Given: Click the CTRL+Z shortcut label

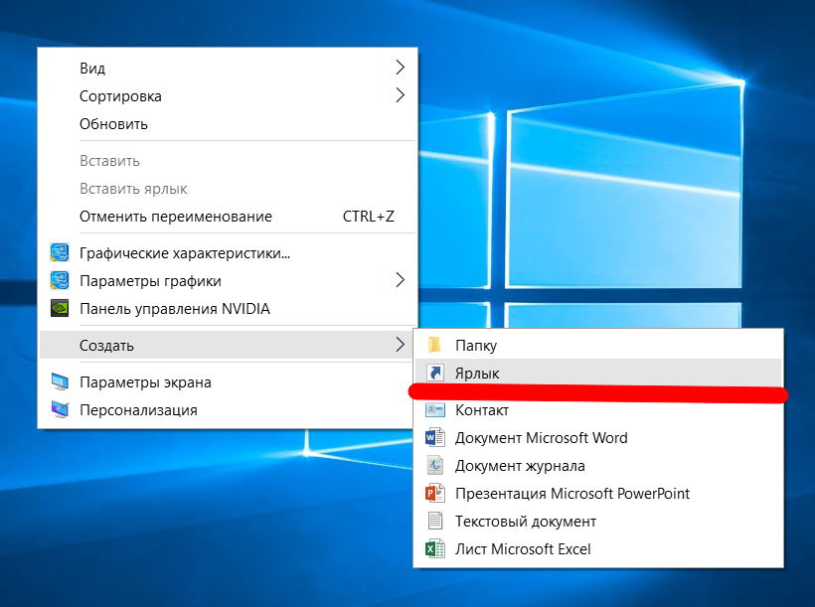Looking at the screenshot, I should [369, 217].
